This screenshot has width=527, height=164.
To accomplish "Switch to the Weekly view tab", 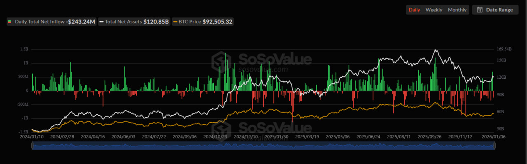I will [x=434, y=10].
